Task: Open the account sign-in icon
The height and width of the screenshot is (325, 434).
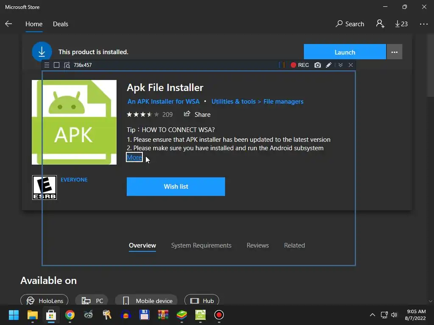Action: tap(380, 24)
